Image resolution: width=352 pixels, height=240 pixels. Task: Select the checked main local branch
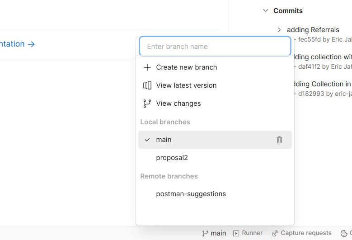click(x=164, y=140)
